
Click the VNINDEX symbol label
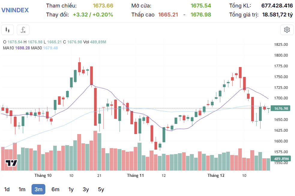click(x=14, y=10)
